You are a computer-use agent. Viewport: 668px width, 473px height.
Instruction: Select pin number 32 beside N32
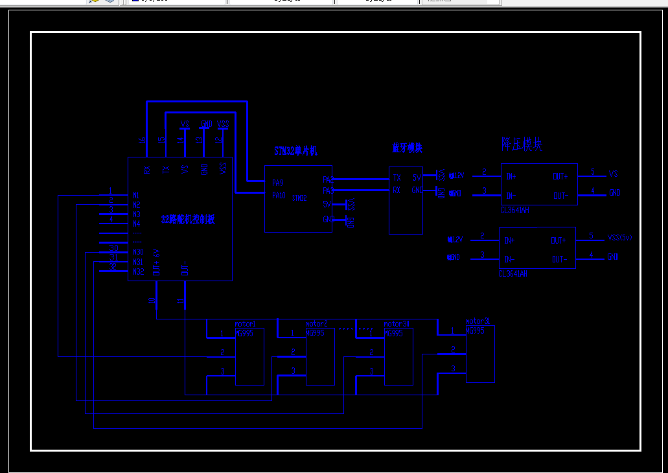(113, 267)
